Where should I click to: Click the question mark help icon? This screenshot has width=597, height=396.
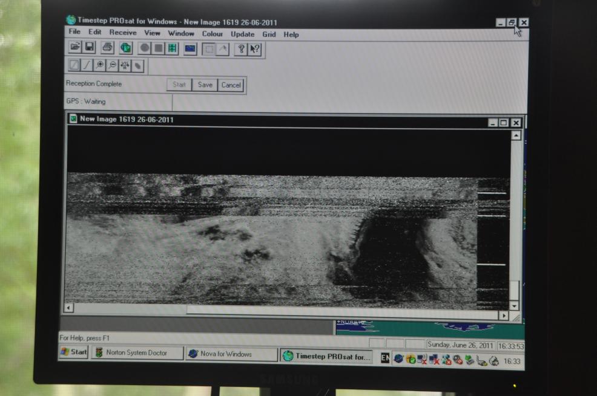(240, 50)
